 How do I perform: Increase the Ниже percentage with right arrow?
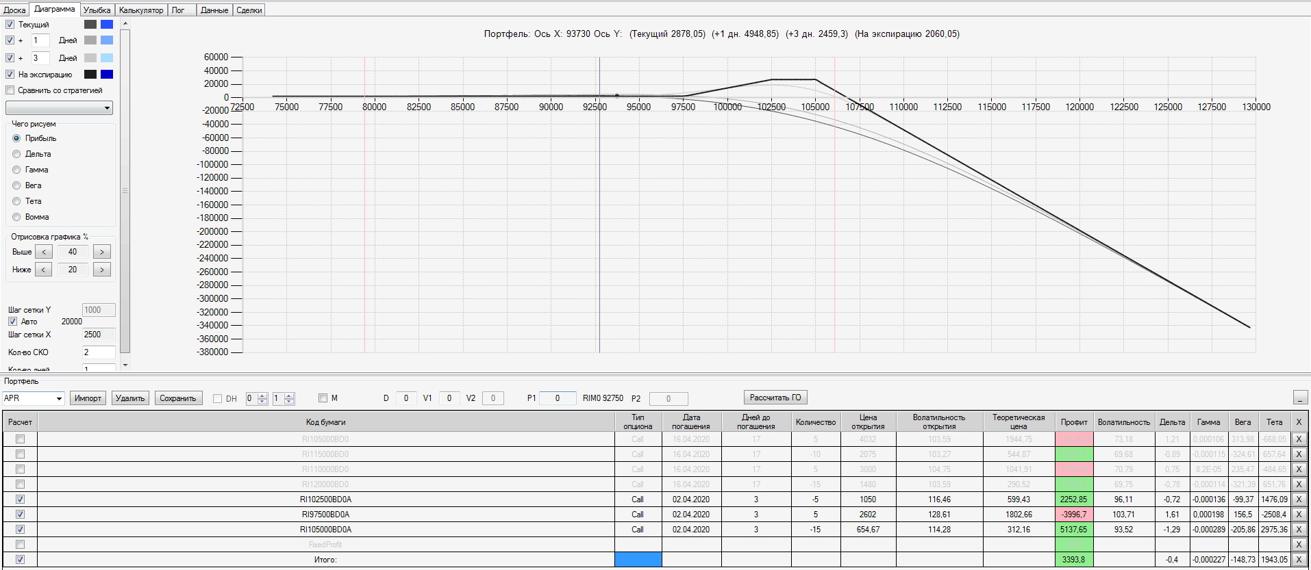(102, 270)
